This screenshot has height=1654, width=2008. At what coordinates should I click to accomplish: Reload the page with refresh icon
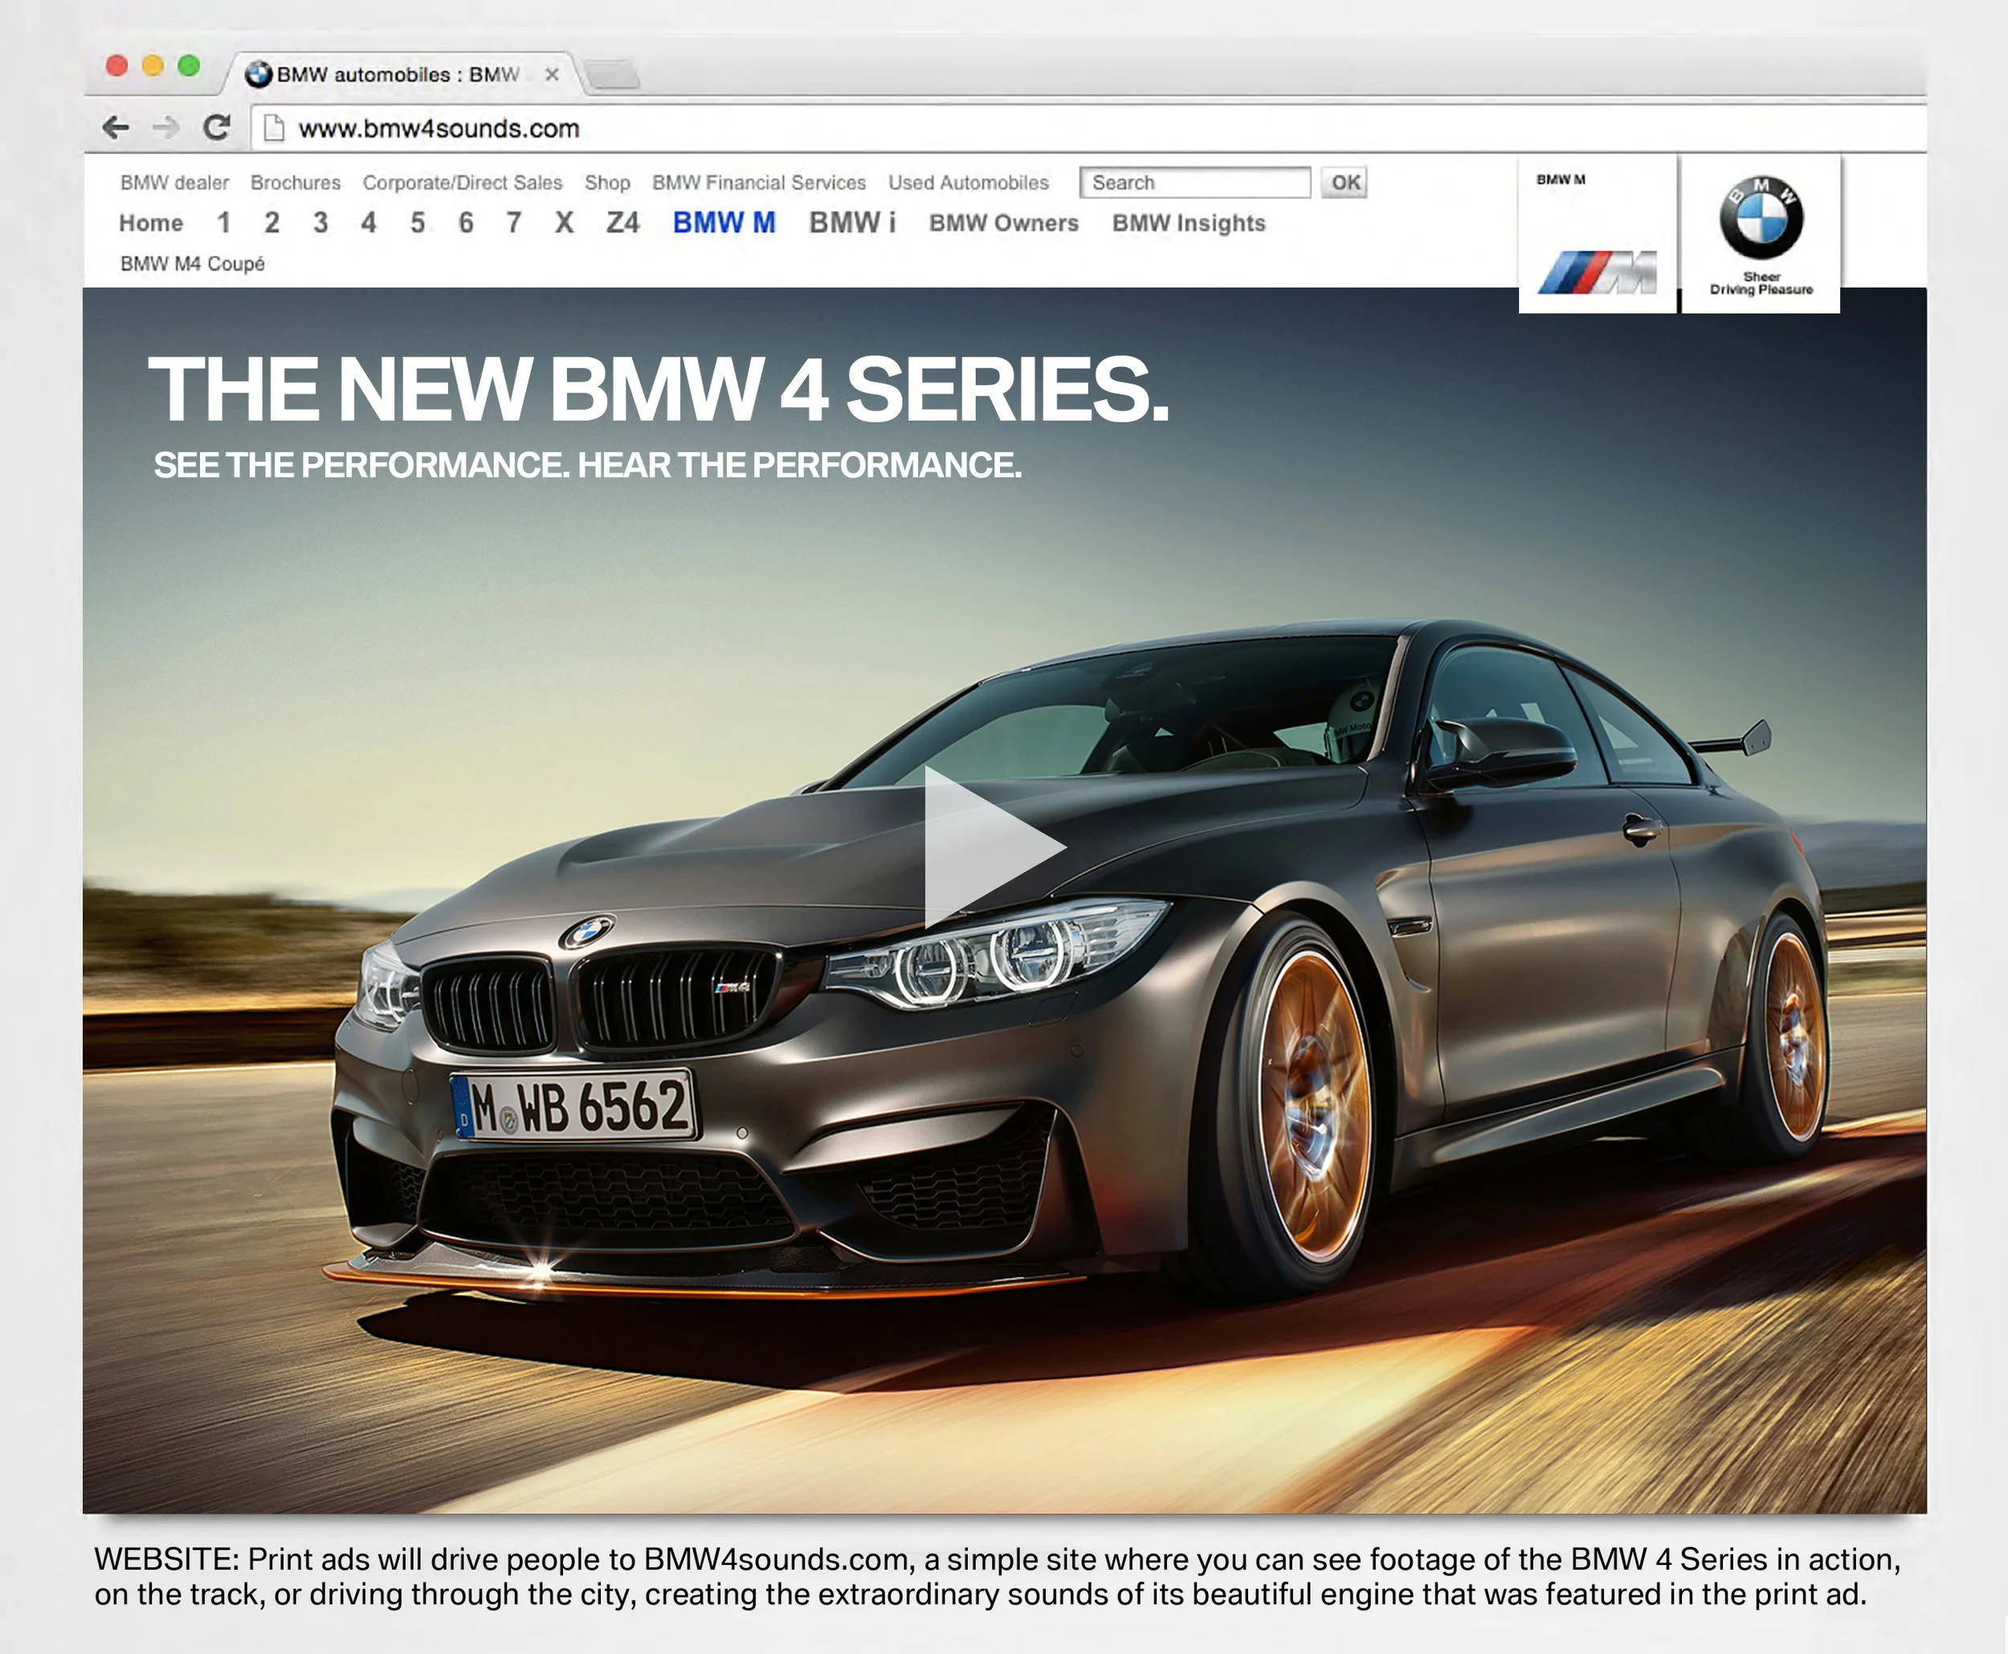click(x=217, y=128)
